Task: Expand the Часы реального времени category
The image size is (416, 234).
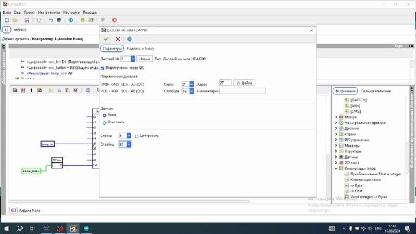Action: click(x=336, y=123)
